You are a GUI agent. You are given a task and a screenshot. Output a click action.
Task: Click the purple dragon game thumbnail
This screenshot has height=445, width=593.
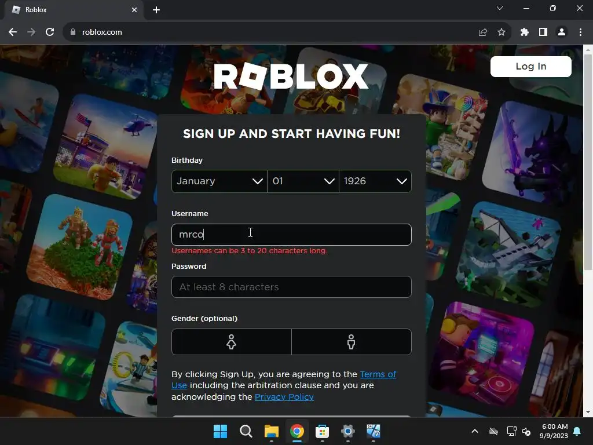click(x=533, y=152)
